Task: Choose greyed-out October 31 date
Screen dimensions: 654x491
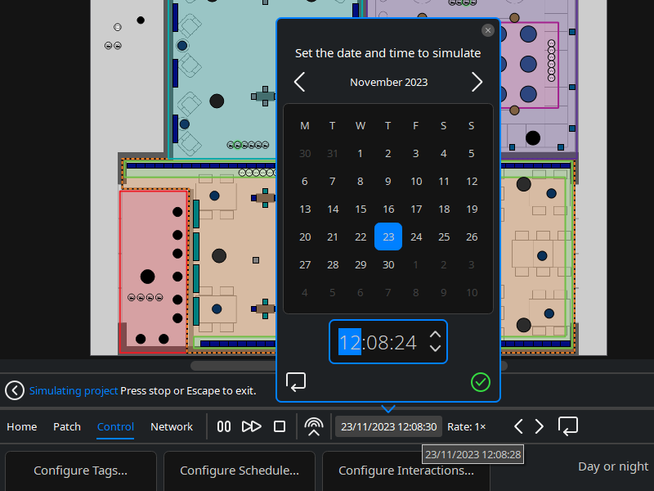Action: (x=333, y=154)
